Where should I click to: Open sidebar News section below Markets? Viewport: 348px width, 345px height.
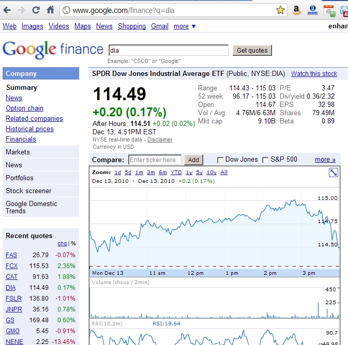(41, 165)
